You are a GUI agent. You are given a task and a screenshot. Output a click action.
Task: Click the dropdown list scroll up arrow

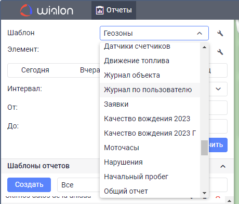point(204,47)
